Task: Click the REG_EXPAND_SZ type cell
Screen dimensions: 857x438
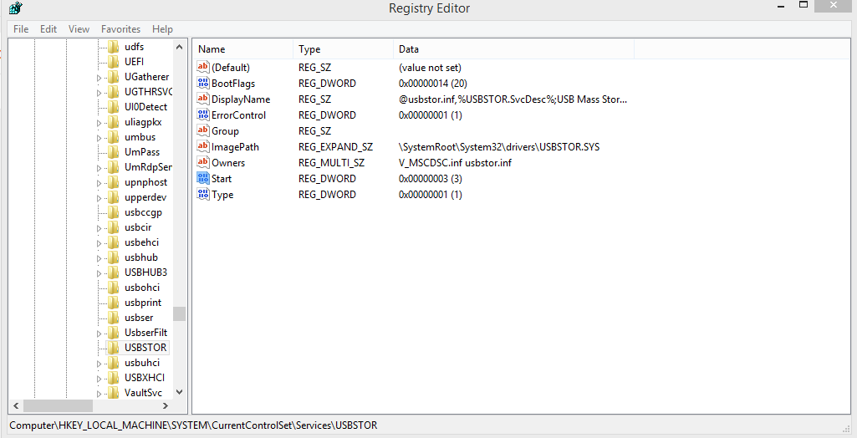Action: pos(335,147)
